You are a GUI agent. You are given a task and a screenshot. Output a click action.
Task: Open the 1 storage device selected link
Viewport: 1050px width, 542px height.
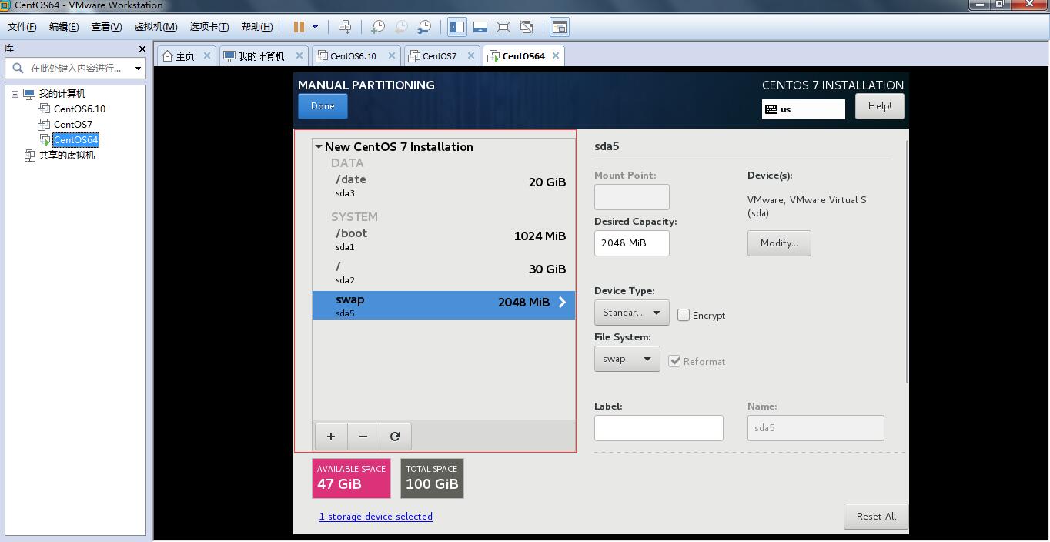376,517
